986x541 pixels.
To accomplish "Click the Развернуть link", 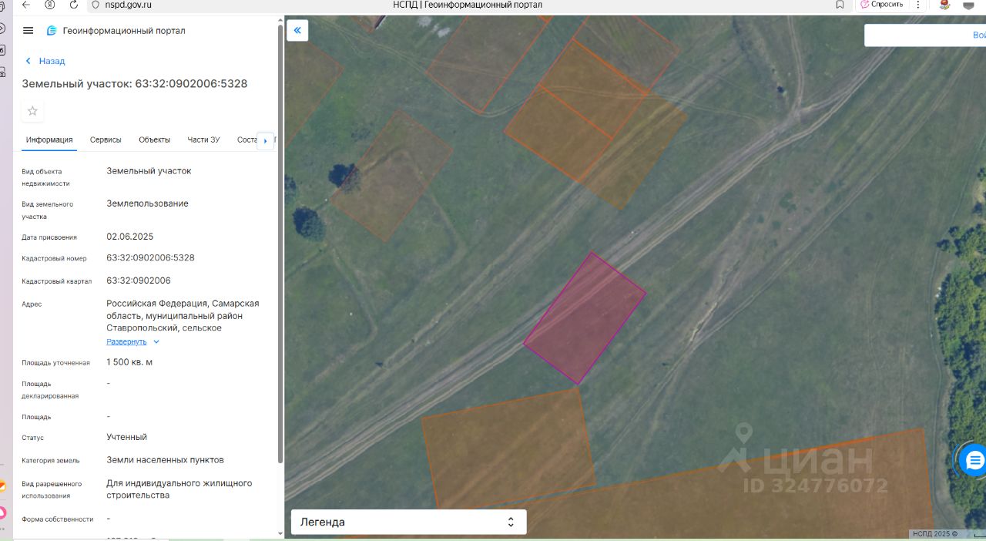I will [x=126, y=341].
